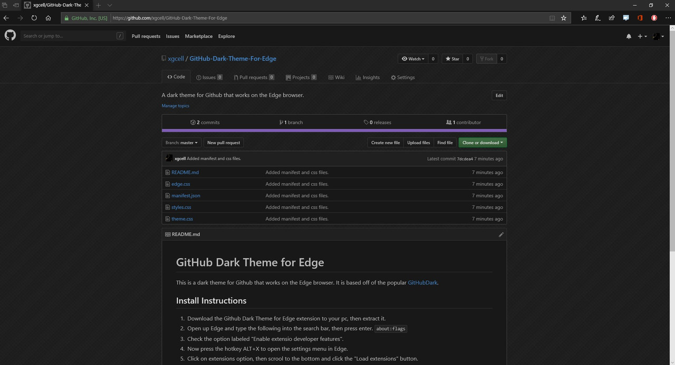The image size is (675, 365).
Task: Close the xgcell/GitHub-Dark-The tab
Action: (86, 5)
